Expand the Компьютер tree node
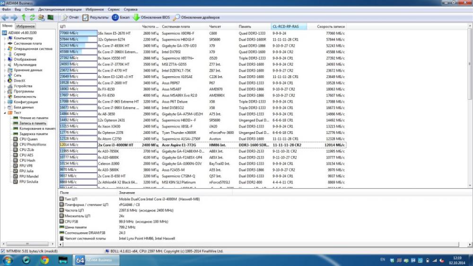The height and width of the screenshot is (266, 473). 5,38
